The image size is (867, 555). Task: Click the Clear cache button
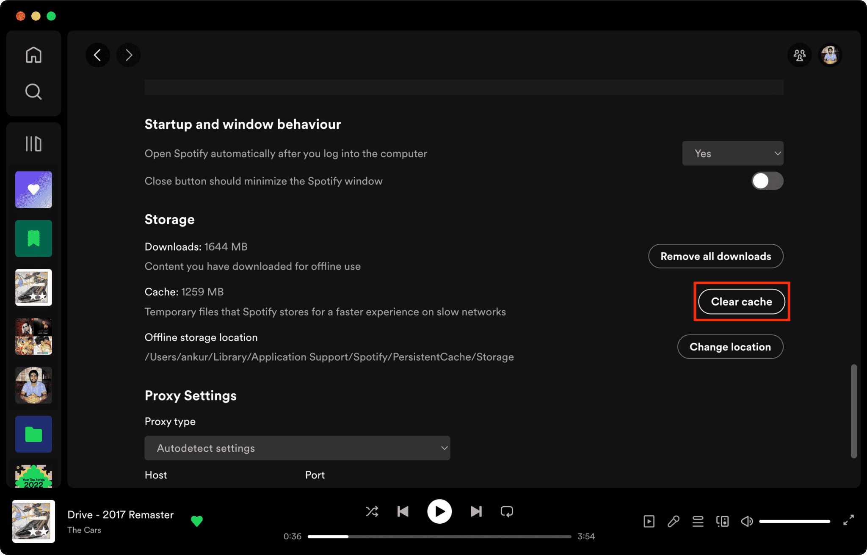[x=740, y=301]
